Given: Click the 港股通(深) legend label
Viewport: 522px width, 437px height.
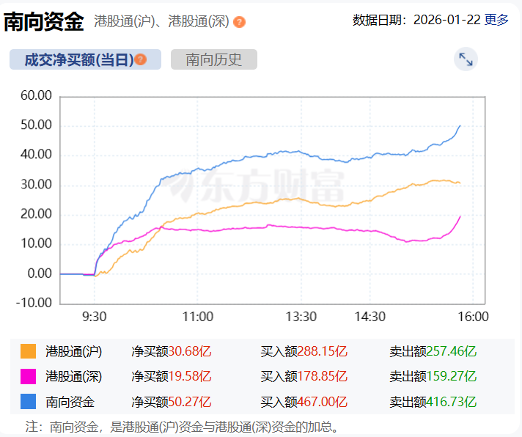Looking at the screenshot, I should (73, 377).
